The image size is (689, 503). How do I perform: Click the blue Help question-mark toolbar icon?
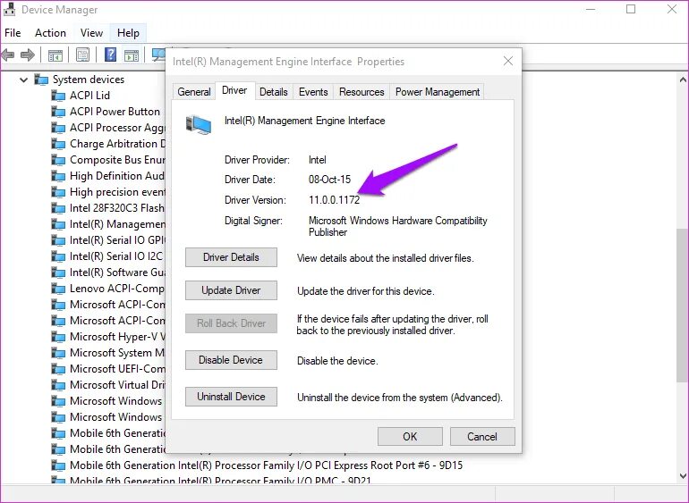[x=110, y=54]
